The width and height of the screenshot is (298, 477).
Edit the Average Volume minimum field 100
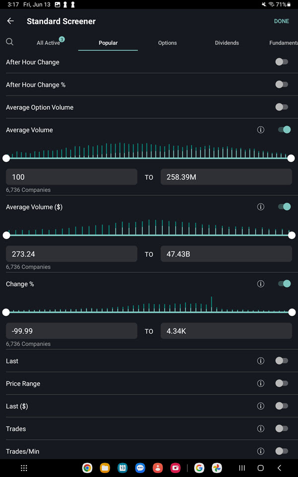click(x=72, y=177)
